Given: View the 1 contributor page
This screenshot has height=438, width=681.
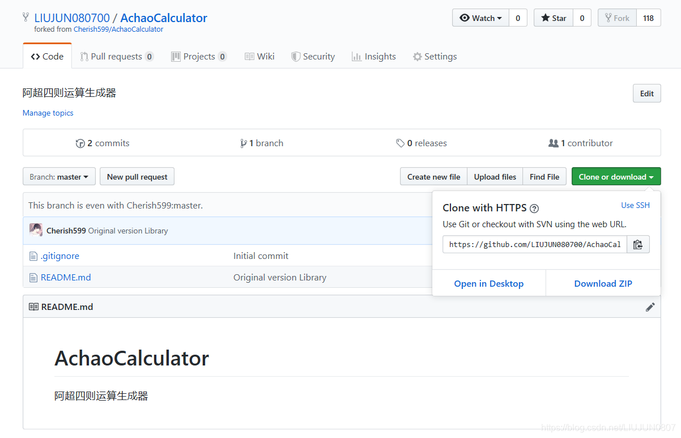Looking at the screenshot, I should 581,143.
